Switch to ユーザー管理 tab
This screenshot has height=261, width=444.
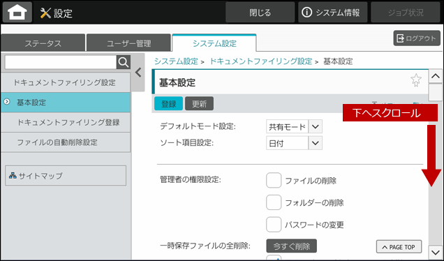coord(129,43)
